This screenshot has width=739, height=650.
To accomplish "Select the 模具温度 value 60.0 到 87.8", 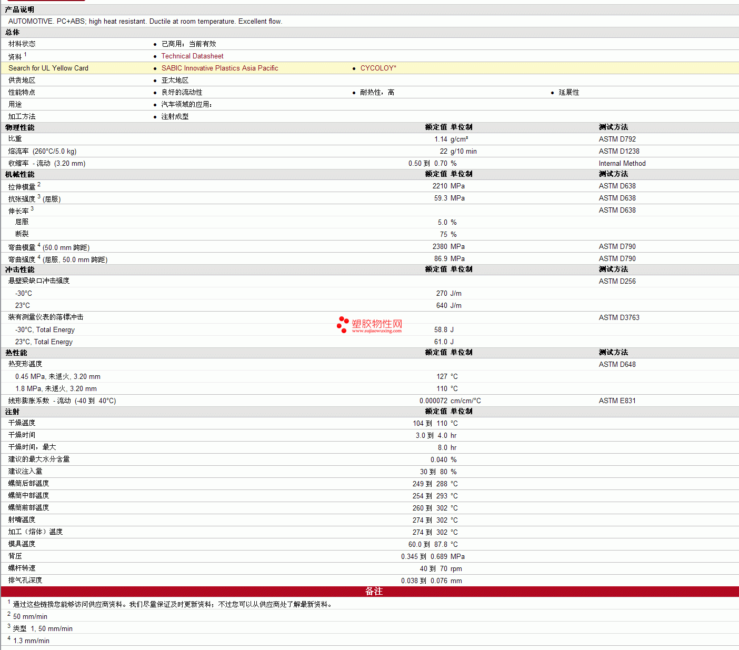I will pos(428,544).
